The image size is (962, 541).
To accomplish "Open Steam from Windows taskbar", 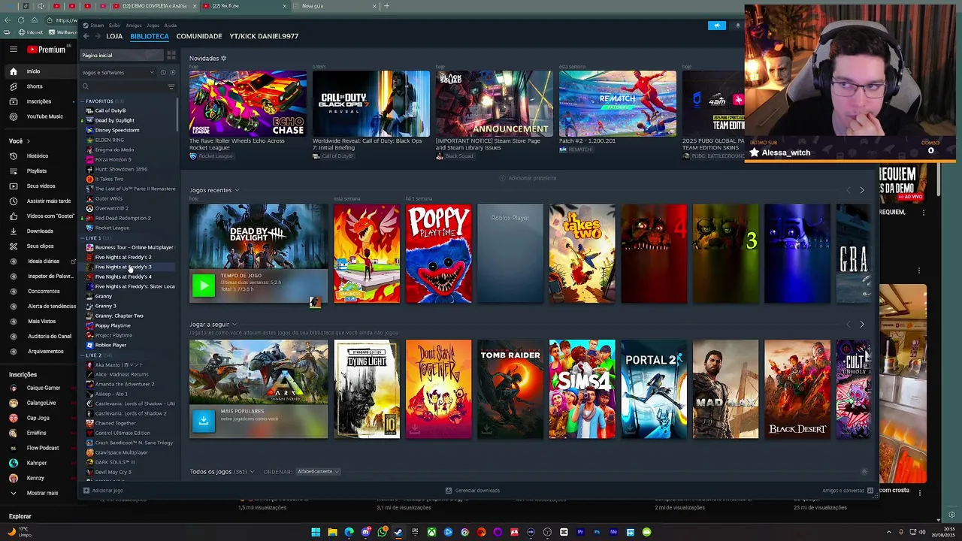I will point(398,532).
